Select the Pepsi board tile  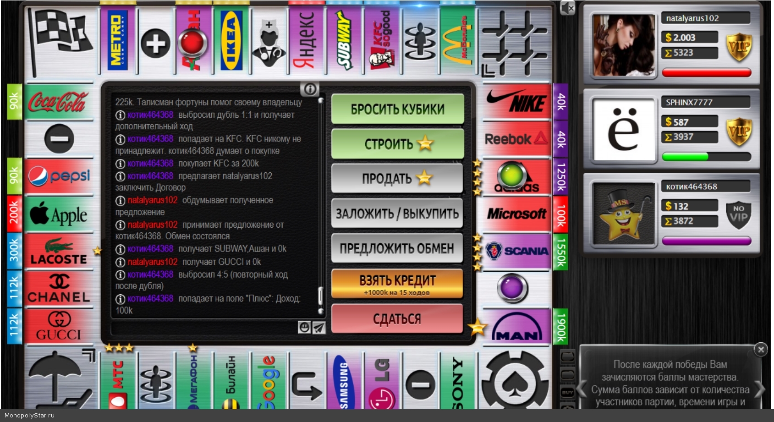point(59,177)
